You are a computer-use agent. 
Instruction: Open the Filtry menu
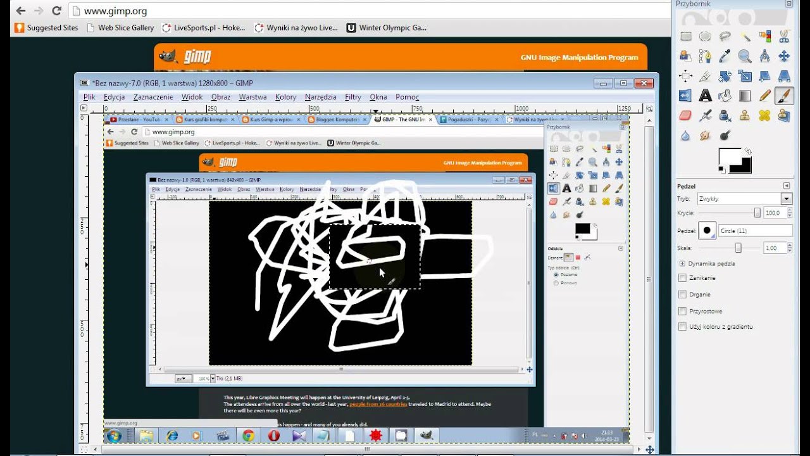[353, 97]
